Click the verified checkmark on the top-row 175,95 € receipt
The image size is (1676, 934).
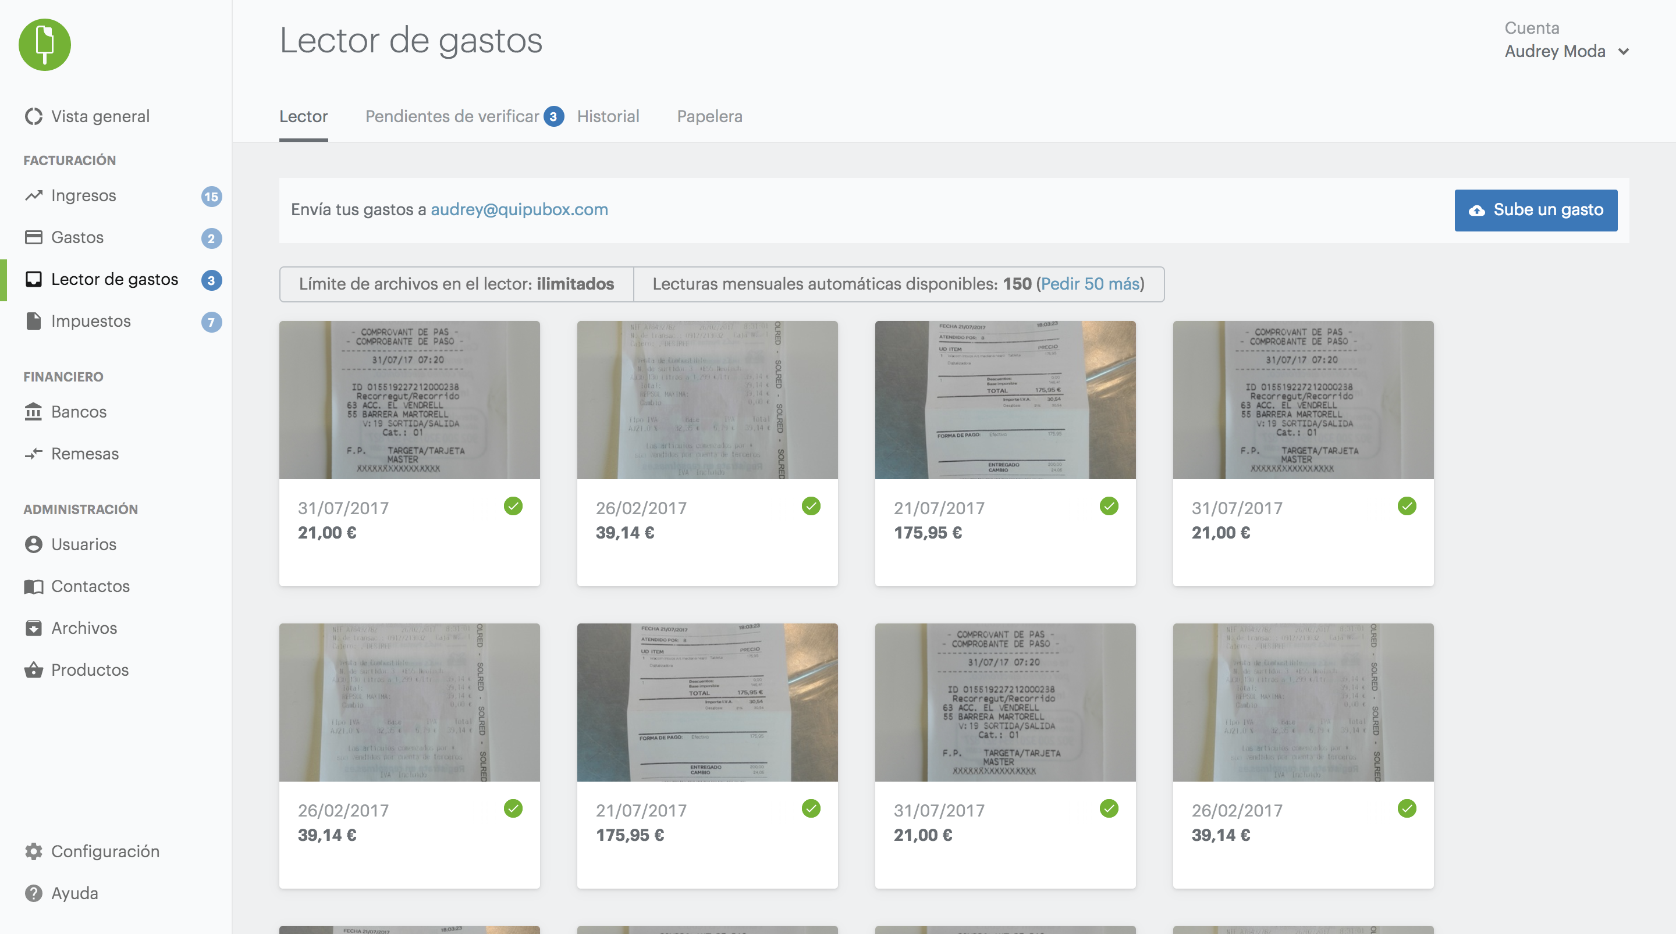pos(1109,506)
